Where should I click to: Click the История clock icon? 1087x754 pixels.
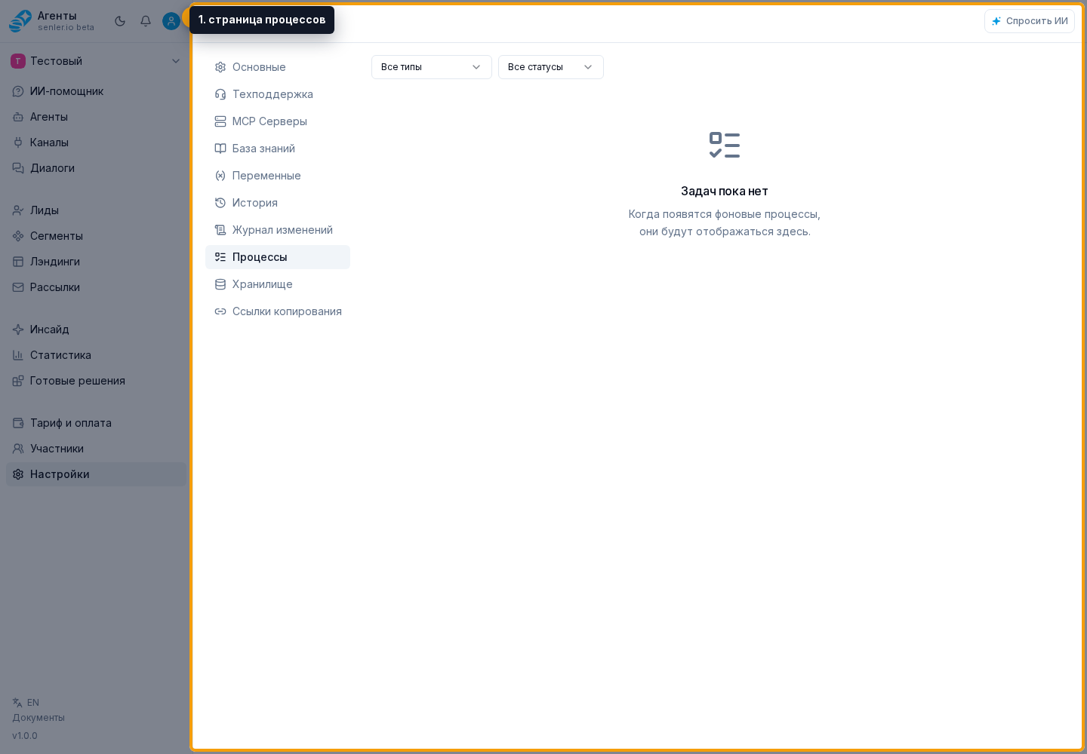220,203
